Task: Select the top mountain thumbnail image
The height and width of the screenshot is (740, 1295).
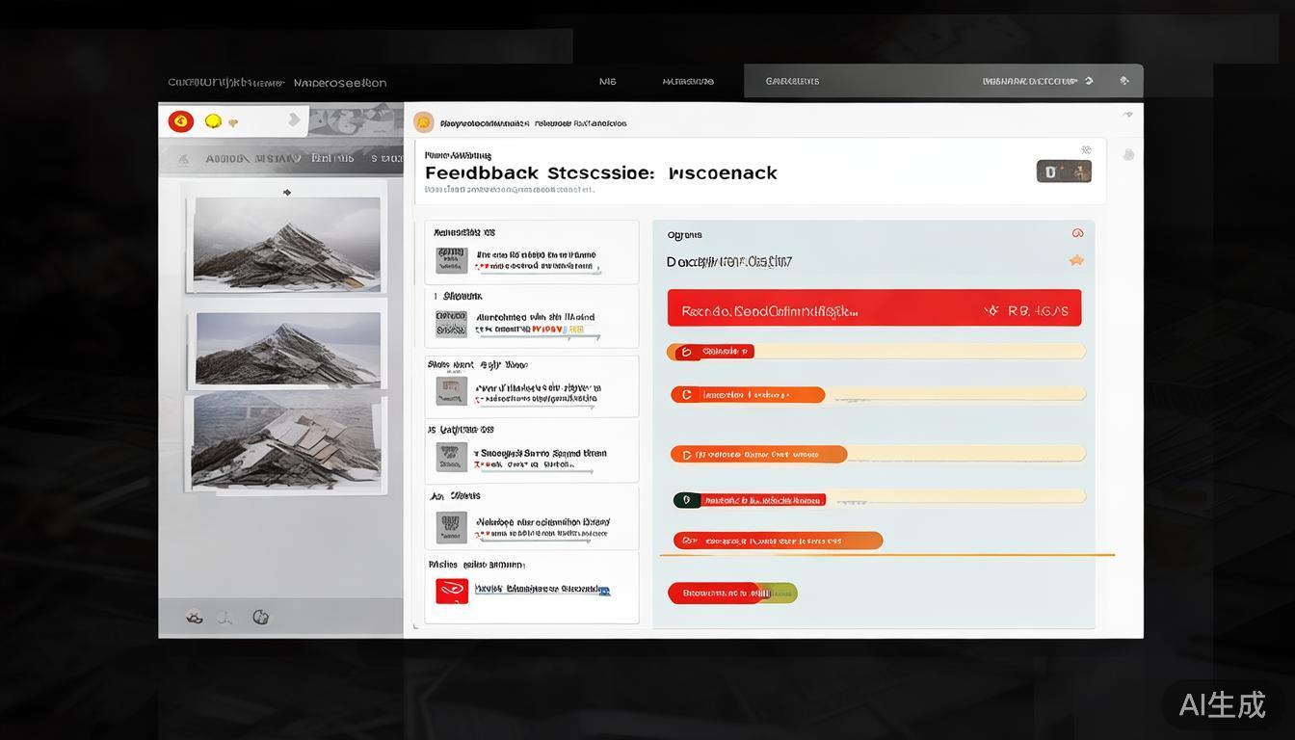Action: click(x=286, y=244)
